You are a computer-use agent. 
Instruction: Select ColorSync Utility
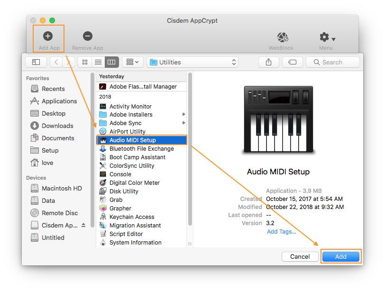pos(141,165)
